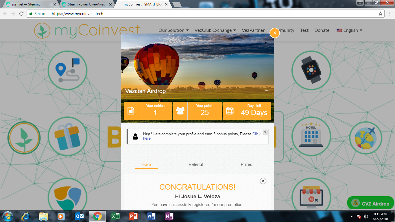Open OneNote from the taskbar
This screenshot has height=222, width=395.
[169, 216]
